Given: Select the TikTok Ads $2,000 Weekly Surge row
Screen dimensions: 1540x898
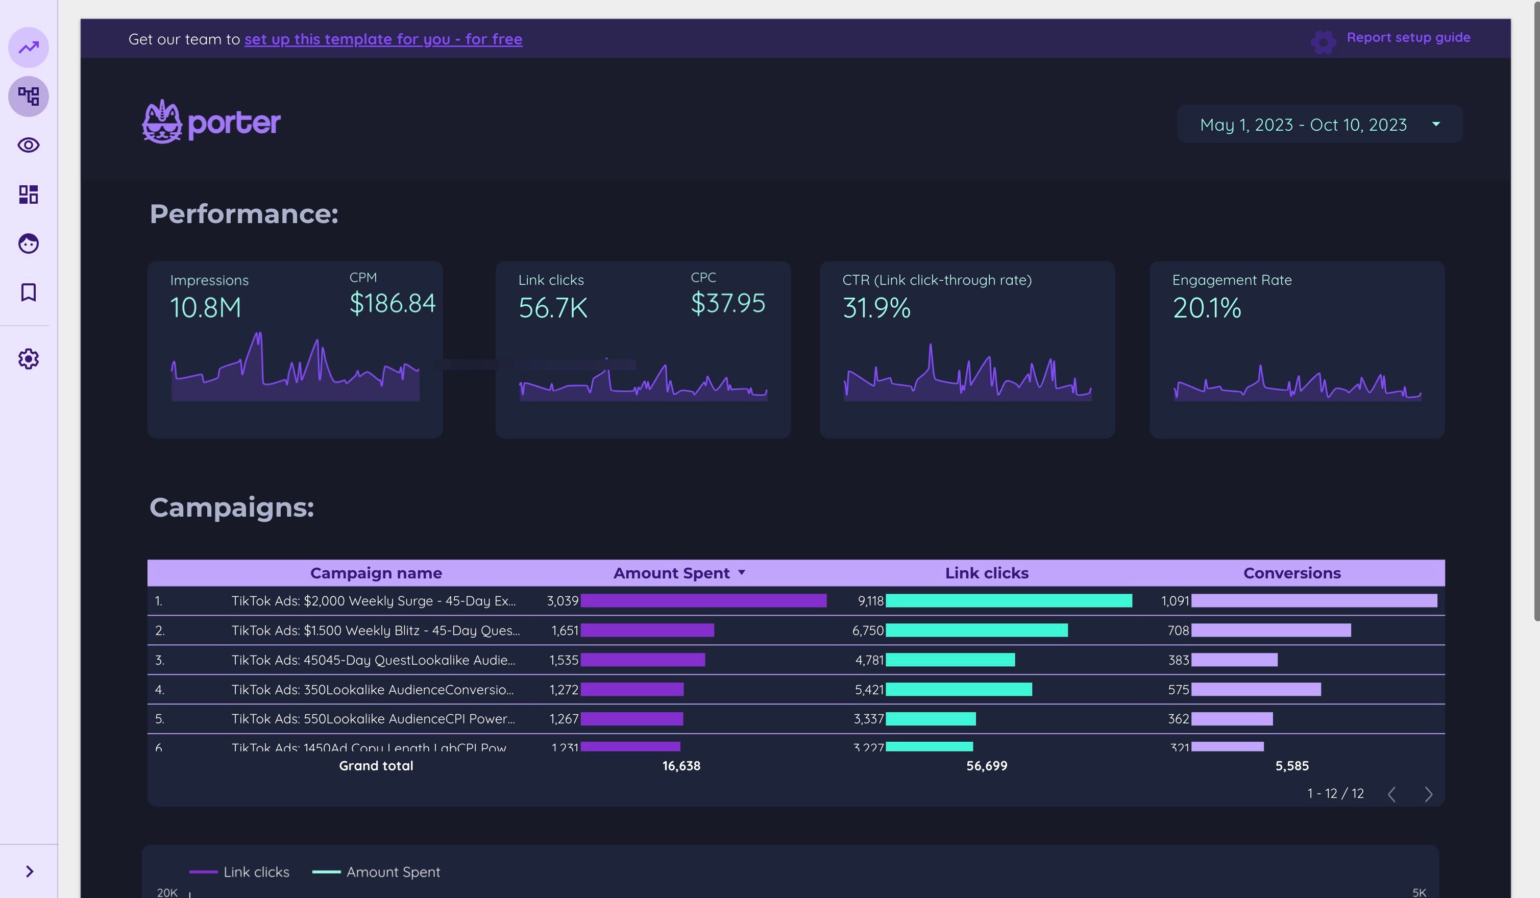Looking at the screenshot, I should coord(374,601).
